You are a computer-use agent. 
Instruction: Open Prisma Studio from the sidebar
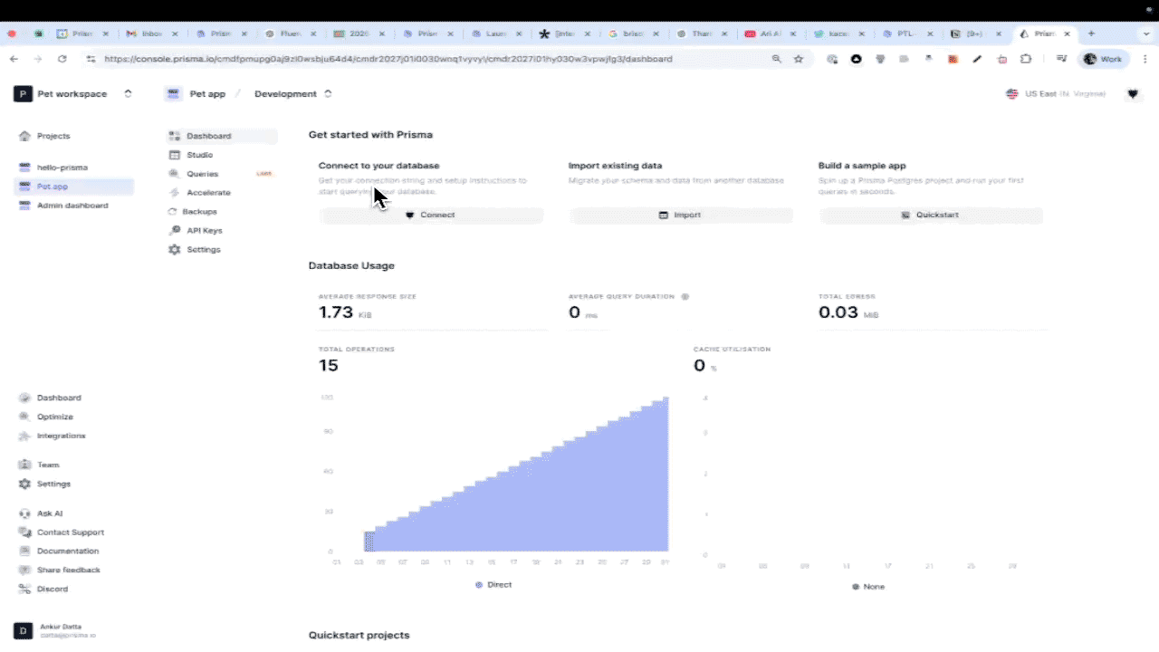coord(199,154)
